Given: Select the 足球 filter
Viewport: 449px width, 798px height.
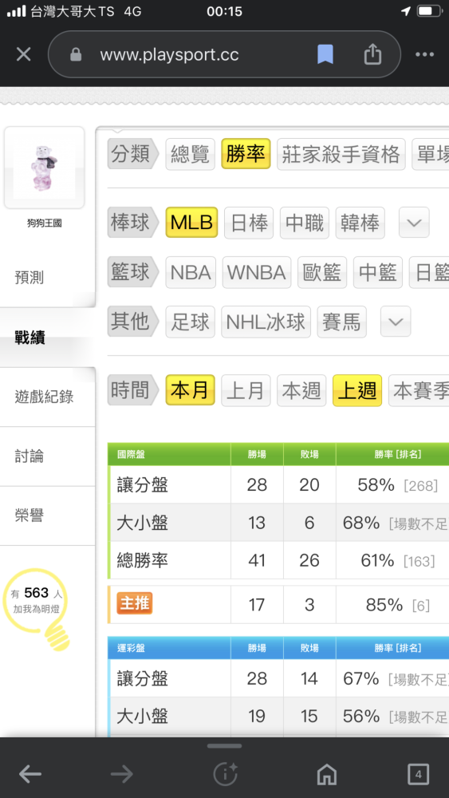Looking at the screenshot, I should pos(190,322).
